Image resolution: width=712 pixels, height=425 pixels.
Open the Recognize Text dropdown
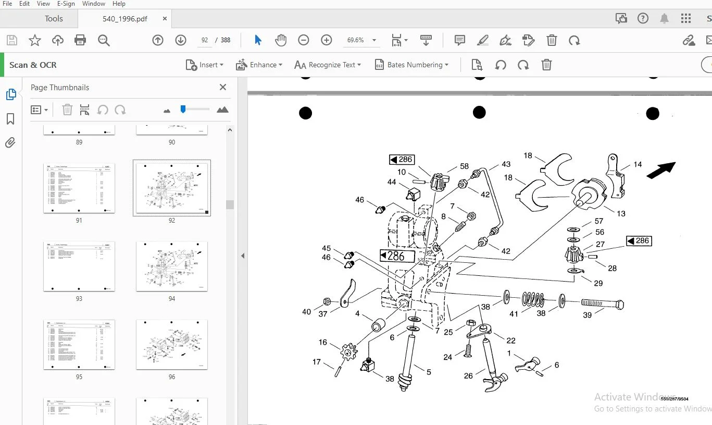pyautogui.click(x=328, y=65)
